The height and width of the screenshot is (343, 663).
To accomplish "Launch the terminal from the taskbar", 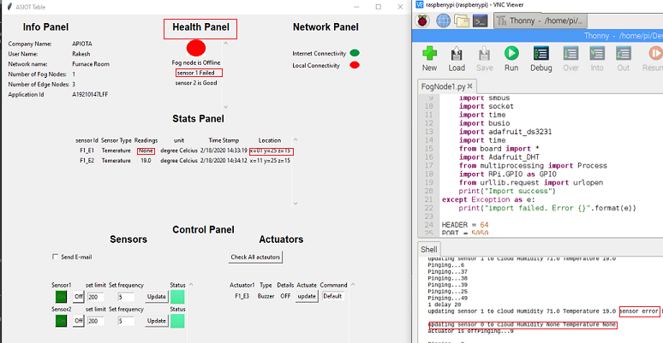I will click(481, 21).
